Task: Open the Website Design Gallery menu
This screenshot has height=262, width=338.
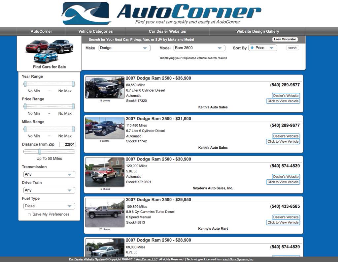Action: (x=257, y=31)
